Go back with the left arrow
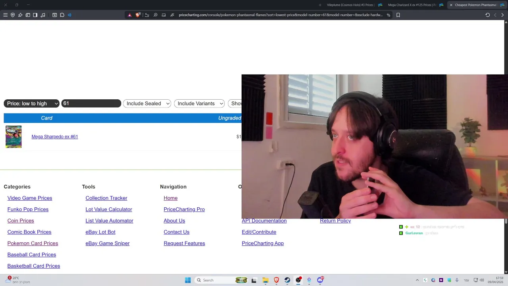 [495, 15]
